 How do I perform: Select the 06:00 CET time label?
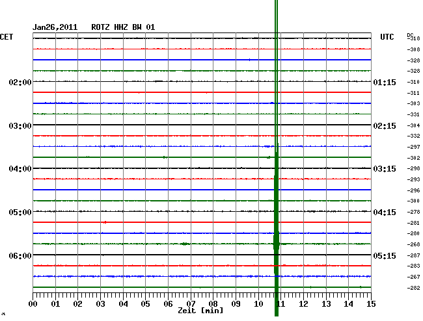pyautogui.click(x=20, y=255)
